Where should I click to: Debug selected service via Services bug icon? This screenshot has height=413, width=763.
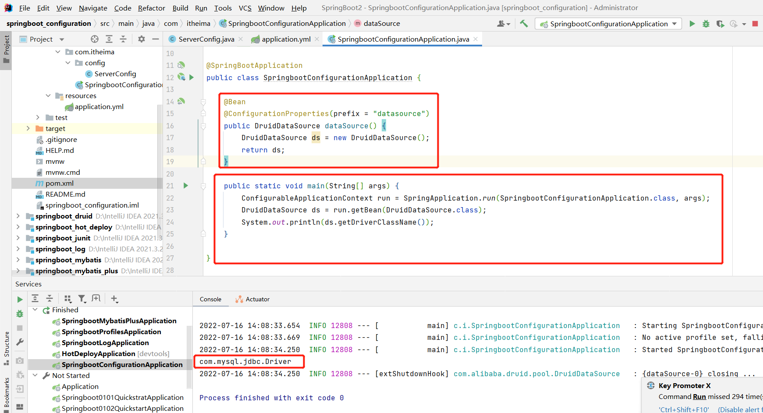click(20, 314)
